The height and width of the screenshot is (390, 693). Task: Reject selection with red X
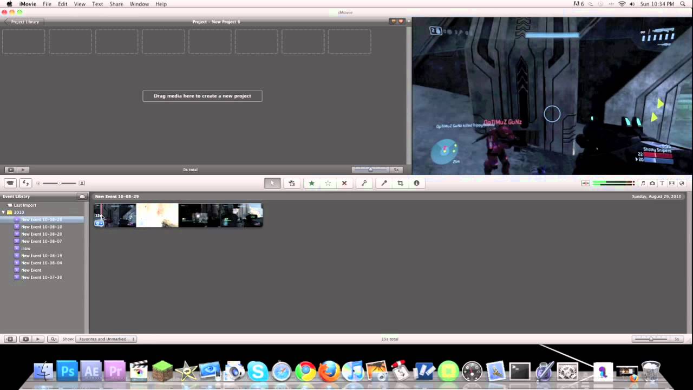click(344, 183)
